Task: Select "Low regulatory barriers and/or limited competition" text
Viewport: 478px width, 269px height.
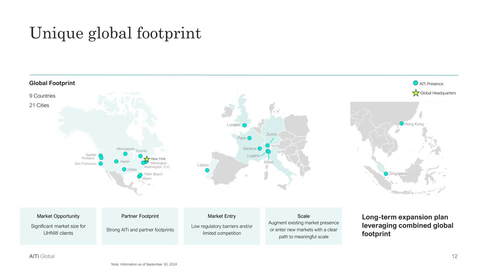Action: [x=222, y=230]
